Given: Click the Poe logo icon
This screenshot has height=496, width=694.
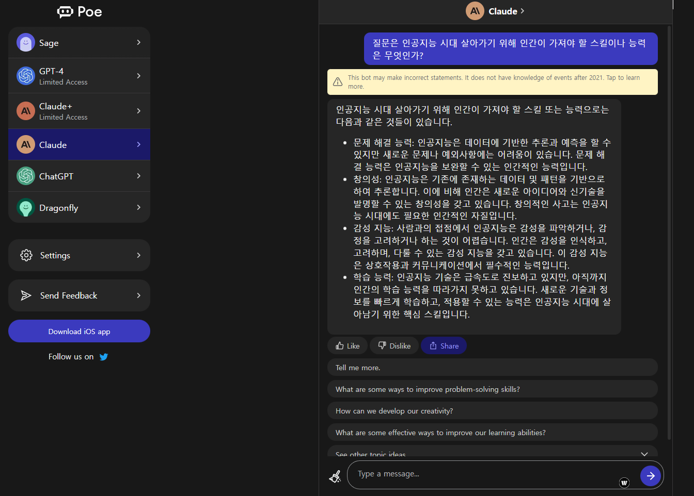Looking at the screenshot, I should point(65,12).
